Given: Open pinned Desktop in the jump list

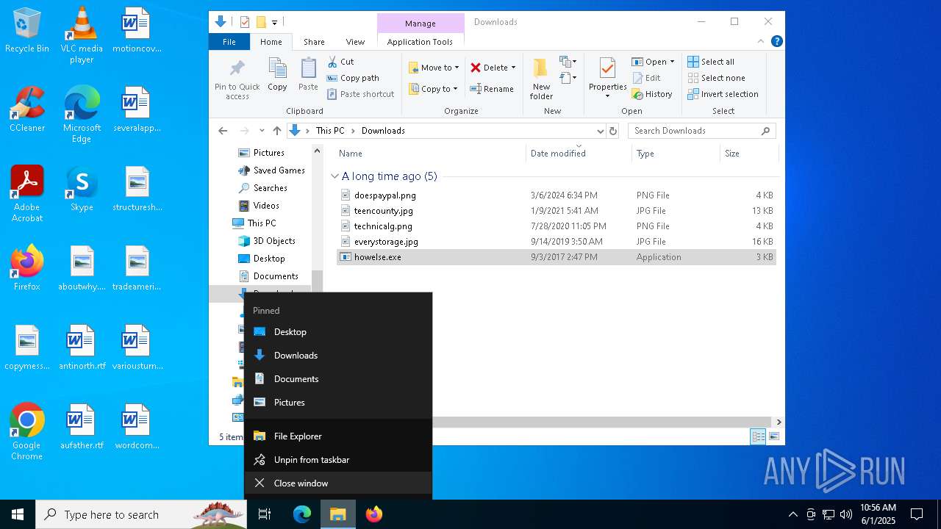Looking at the screenshot, I should (x=338, y=332).
